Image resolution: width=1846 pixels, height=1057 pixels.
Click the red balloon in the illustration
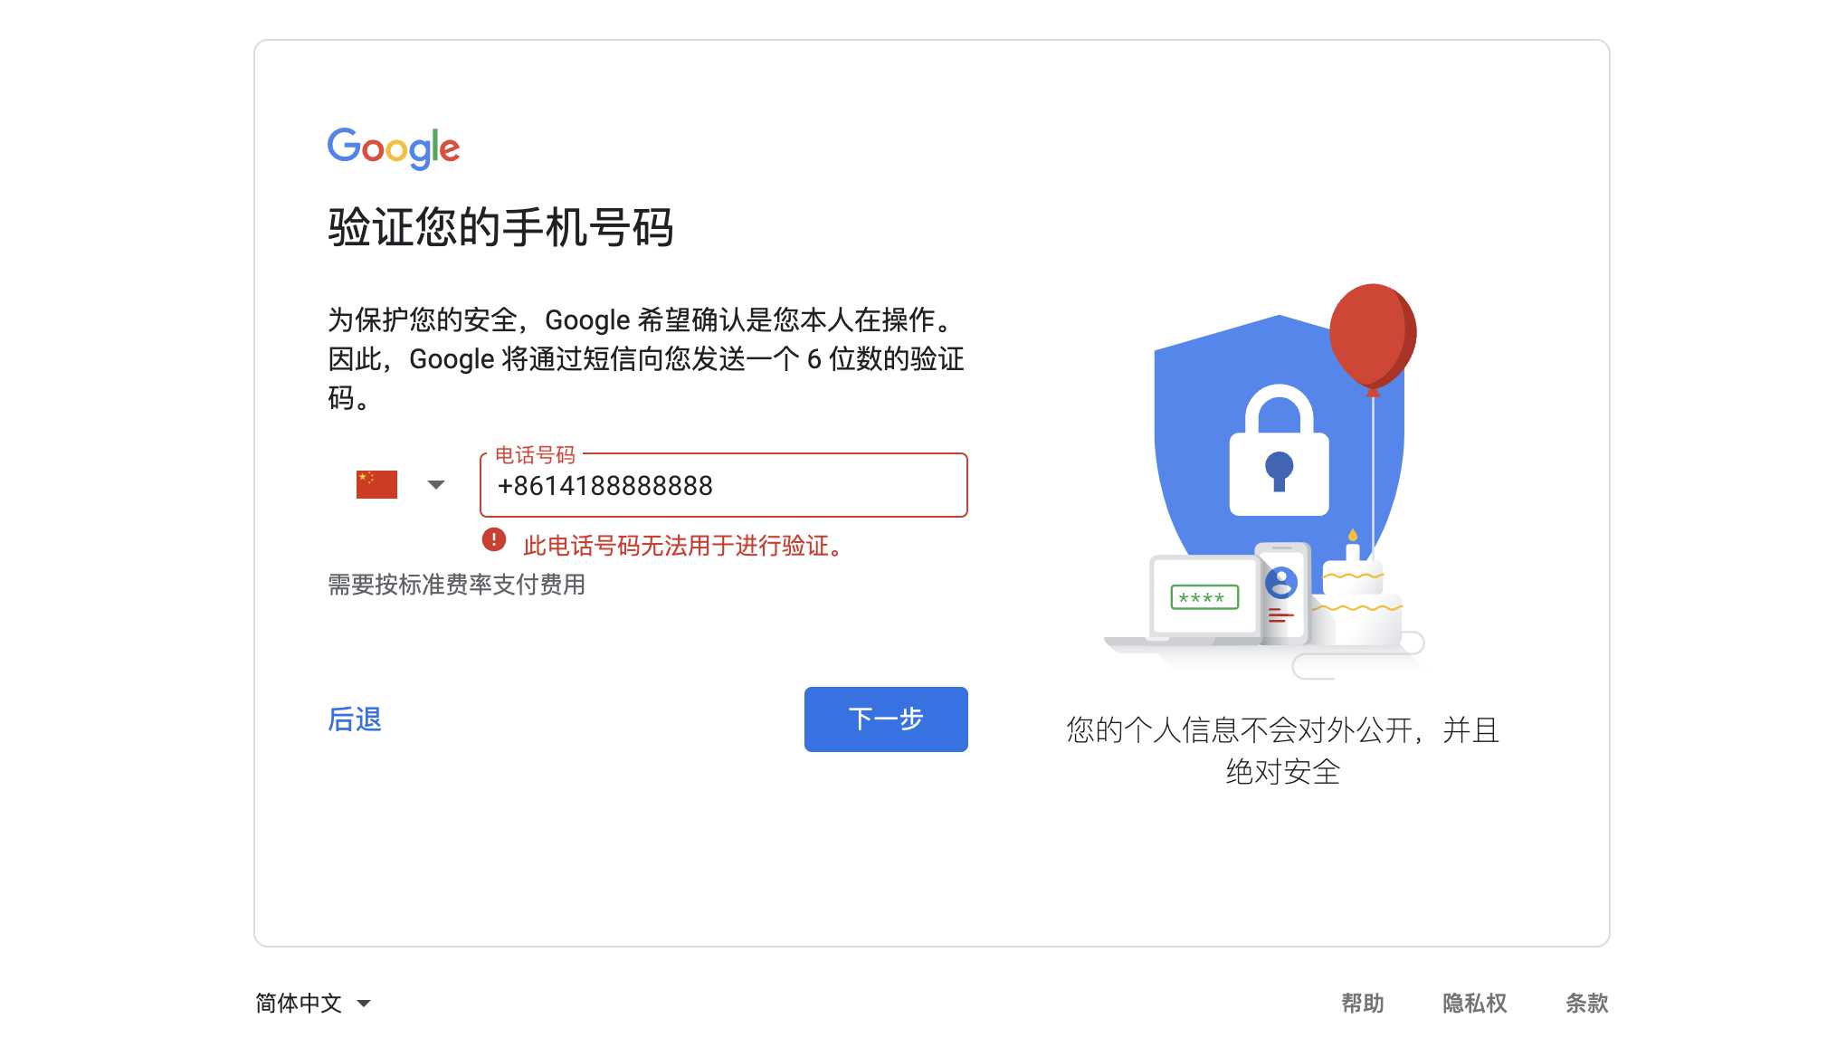pos(1372,333)
